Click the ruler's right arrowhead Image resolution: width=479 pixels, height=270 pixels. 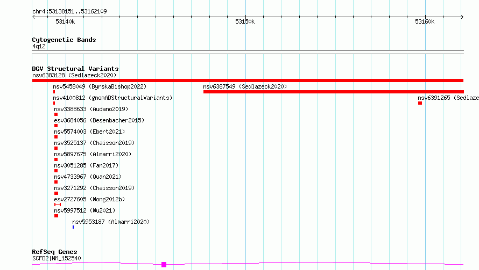(x=462, y=17)
